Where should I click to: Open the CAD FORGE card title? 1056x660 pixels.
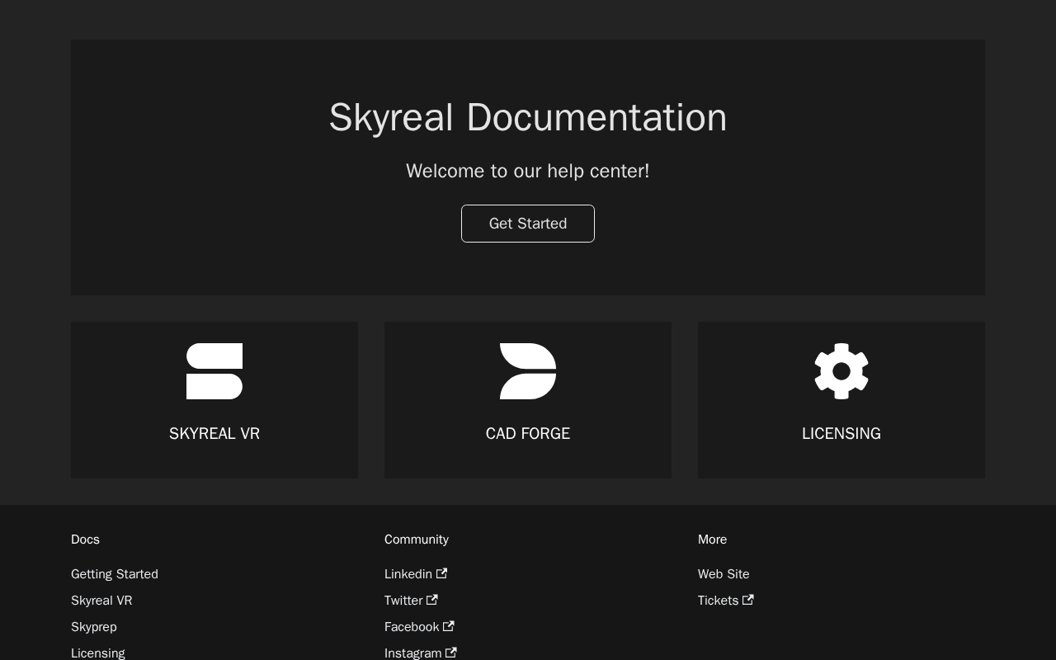(x=528, y=434)
